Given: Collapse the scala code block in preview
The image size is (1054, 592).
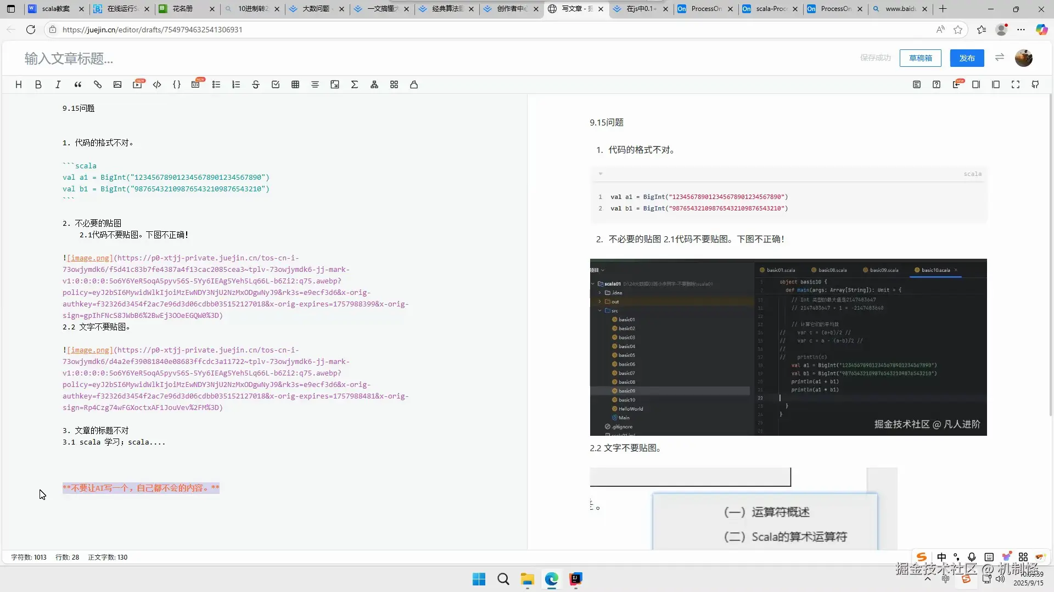Looking at the screenshot, I should click(x=601, y=174).
